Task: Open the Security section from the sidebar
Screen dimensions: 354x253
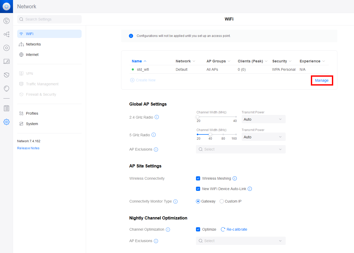Action: [6, 75]
